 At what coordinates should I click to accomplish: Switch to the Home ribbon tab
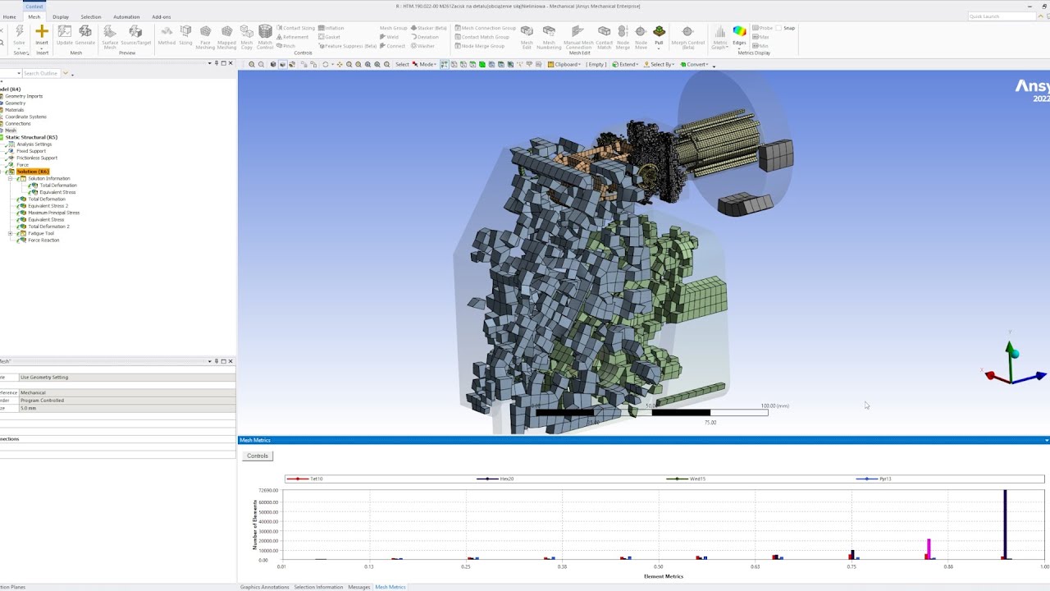[9, 16]
